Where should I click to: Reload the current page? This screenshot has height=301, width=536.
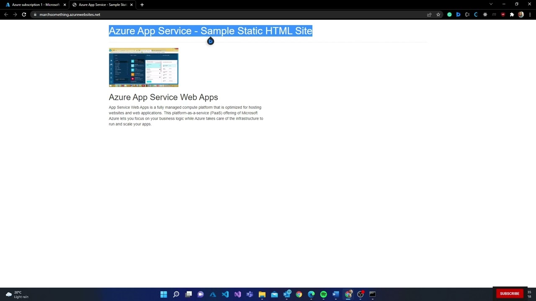point(24,15)
